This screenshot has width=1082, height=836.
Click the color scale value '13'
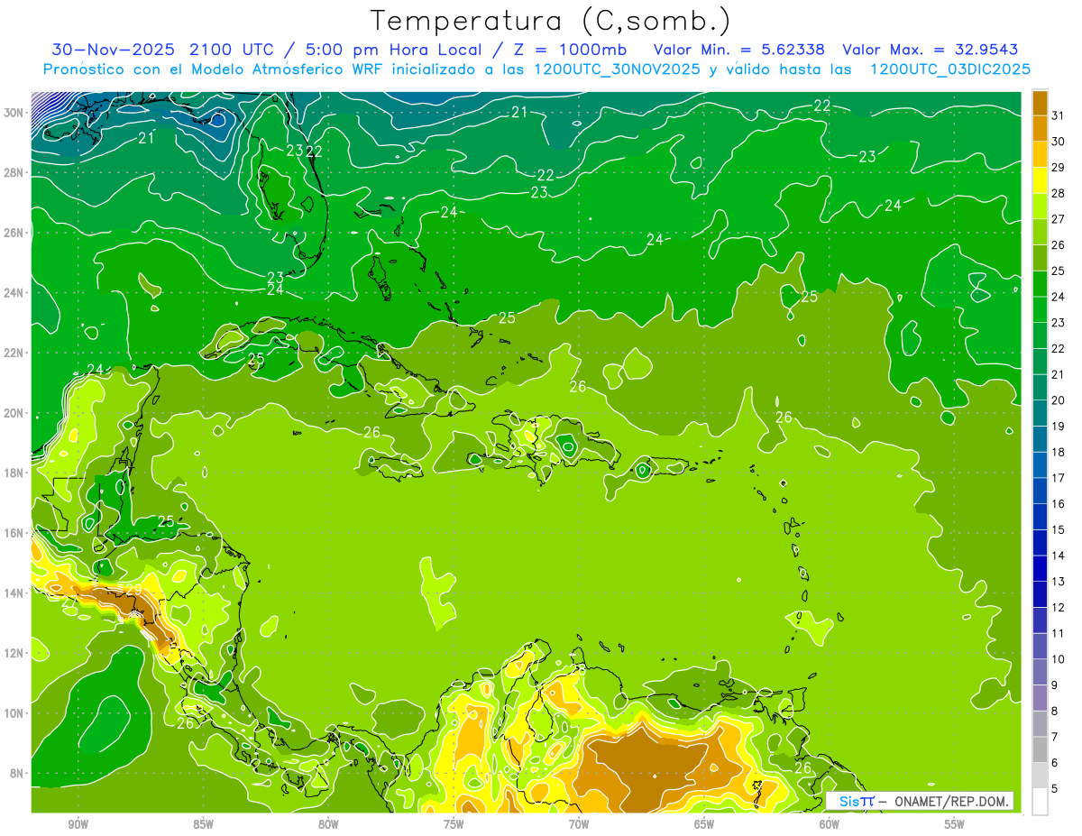(x=1058, y=582)
